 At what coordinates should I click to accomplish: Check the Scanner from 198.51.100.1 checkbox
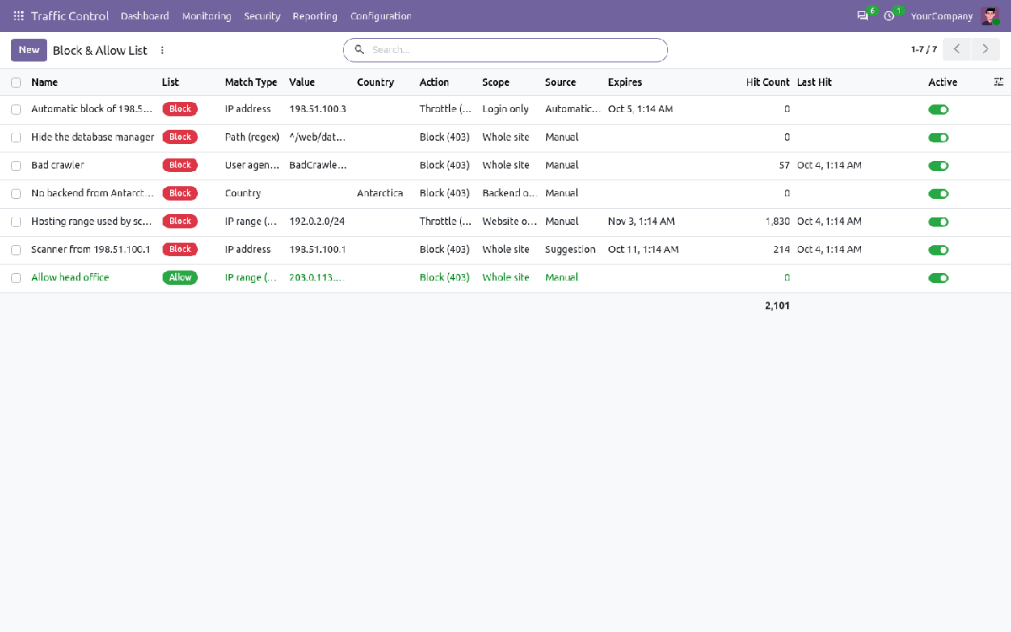pyautogui.click(x=16, y=249)
